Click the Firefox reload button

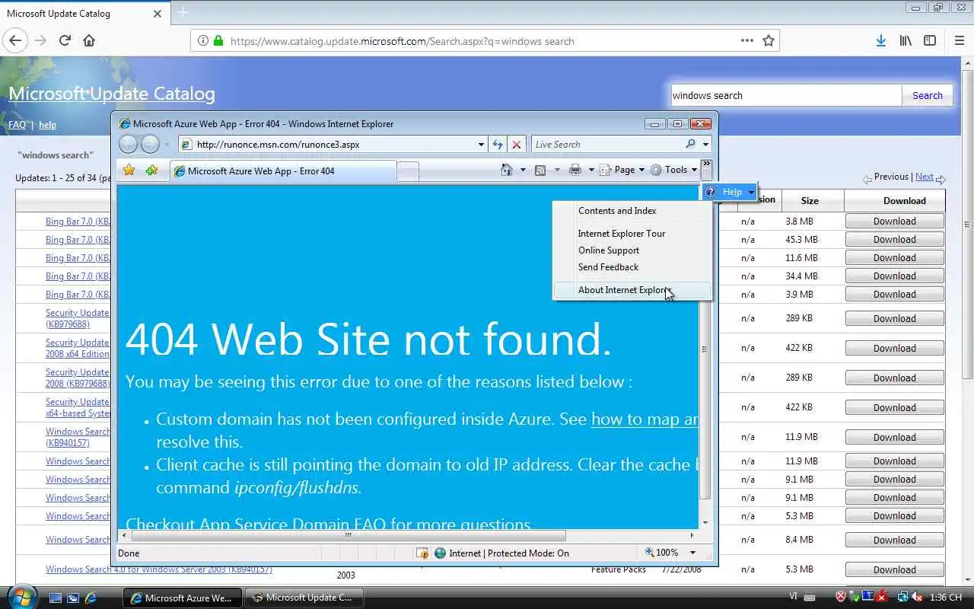65,41
